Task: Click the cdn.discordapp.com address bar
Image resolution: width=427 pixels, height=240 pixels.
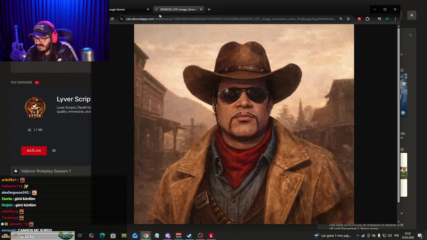Action: (x=231, y=19)
